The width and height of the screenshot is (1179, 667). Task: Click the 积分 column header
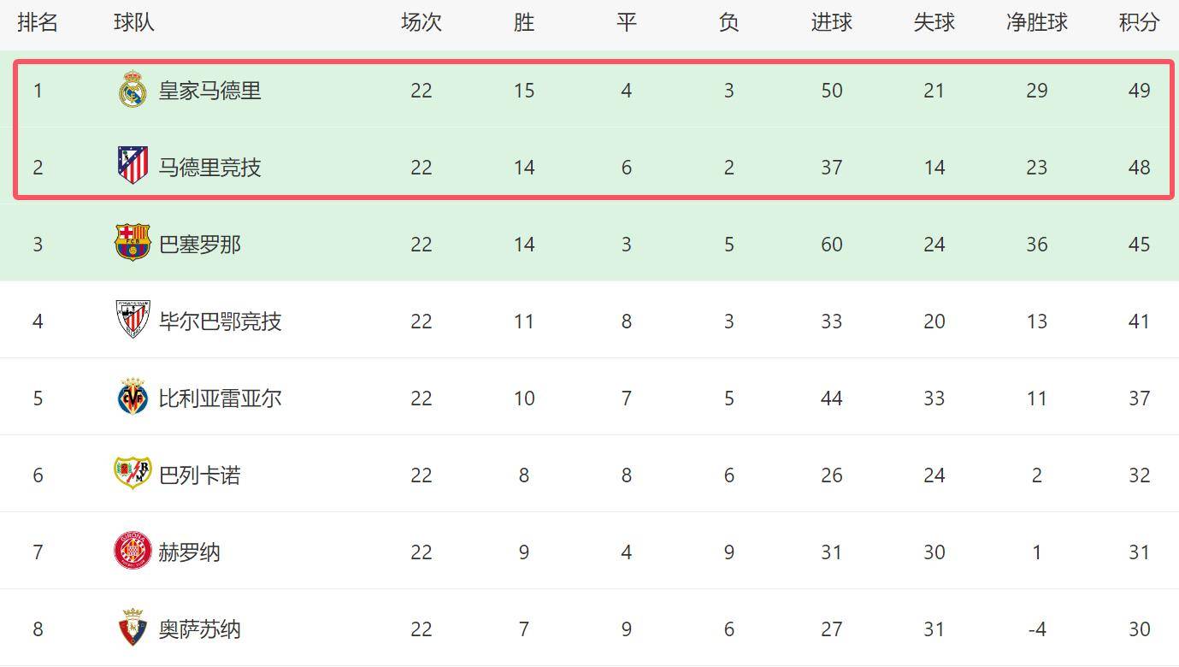pyautogui.click(x=1139, y=22)
